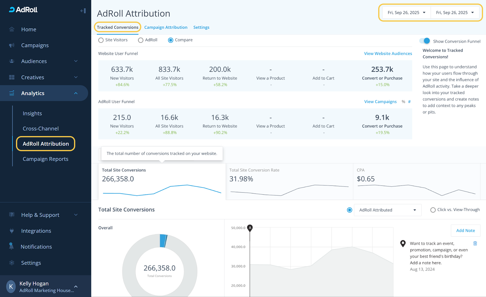Expand the Audiences menu chevron
Image resolution: width=486 pixels, height=297 pixels.
tap(76, 61)
